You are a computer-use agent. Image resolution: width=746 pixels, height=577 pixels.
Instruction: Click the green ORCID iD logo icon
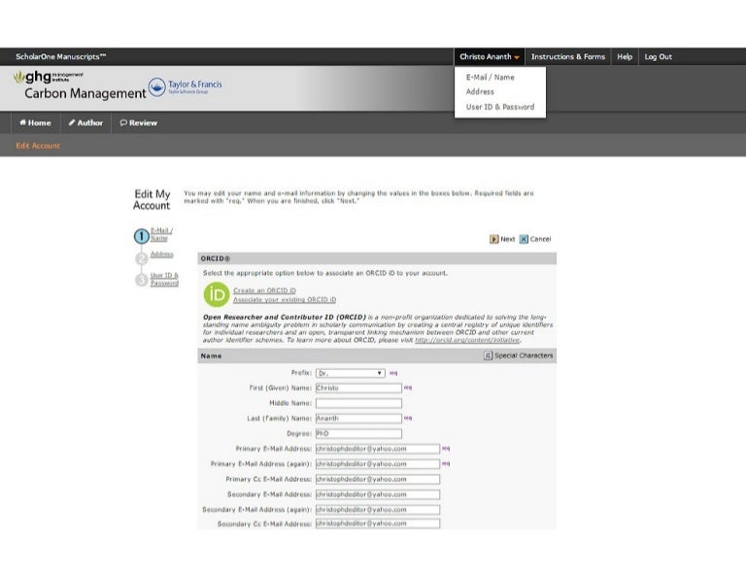pos(218,294)
